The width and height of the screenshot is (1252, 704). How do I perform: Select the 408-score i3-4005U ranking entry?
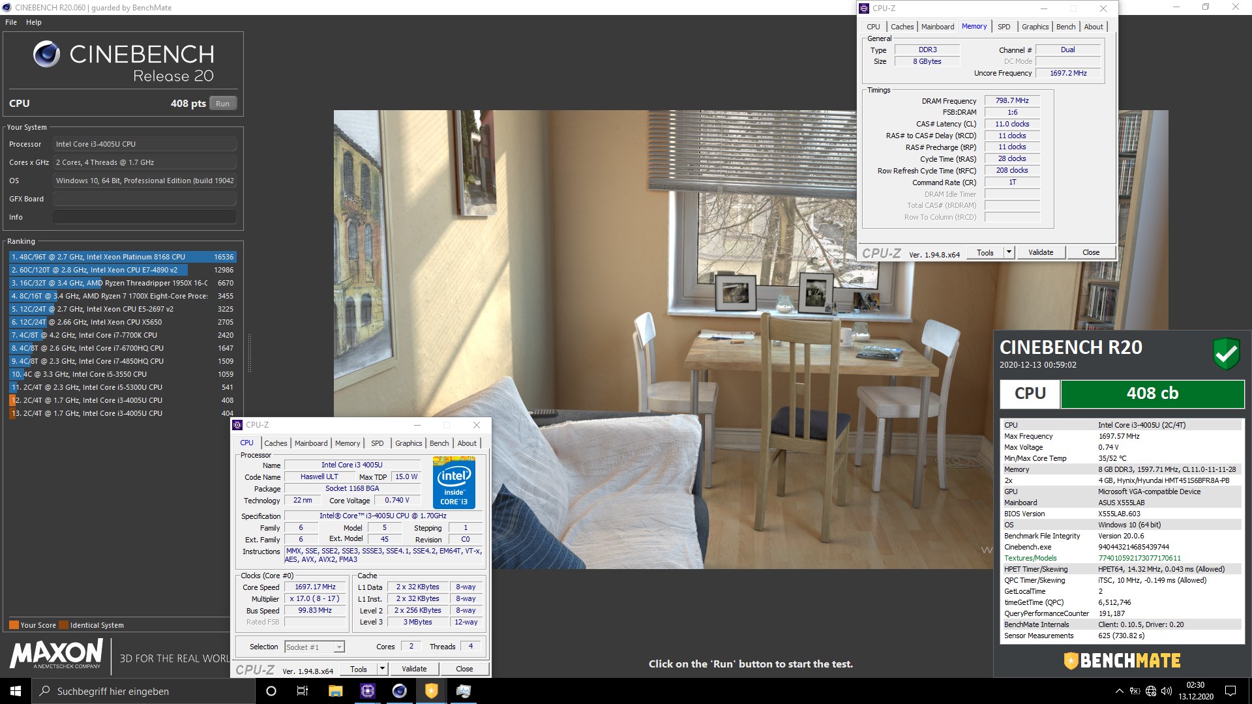click(123, 400)
